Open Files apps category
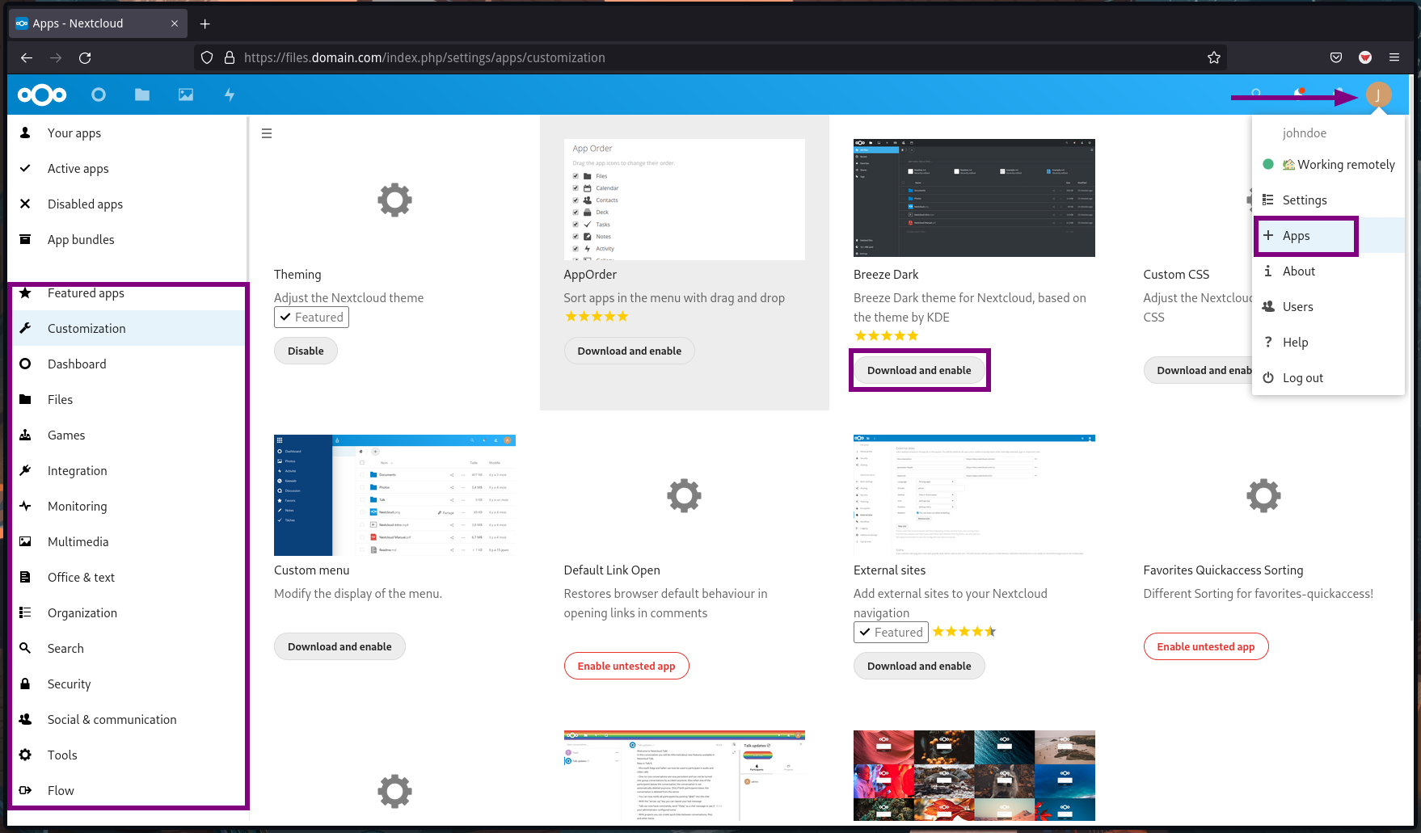Screen dimensions: 1421x833 [x=128, y=400]
